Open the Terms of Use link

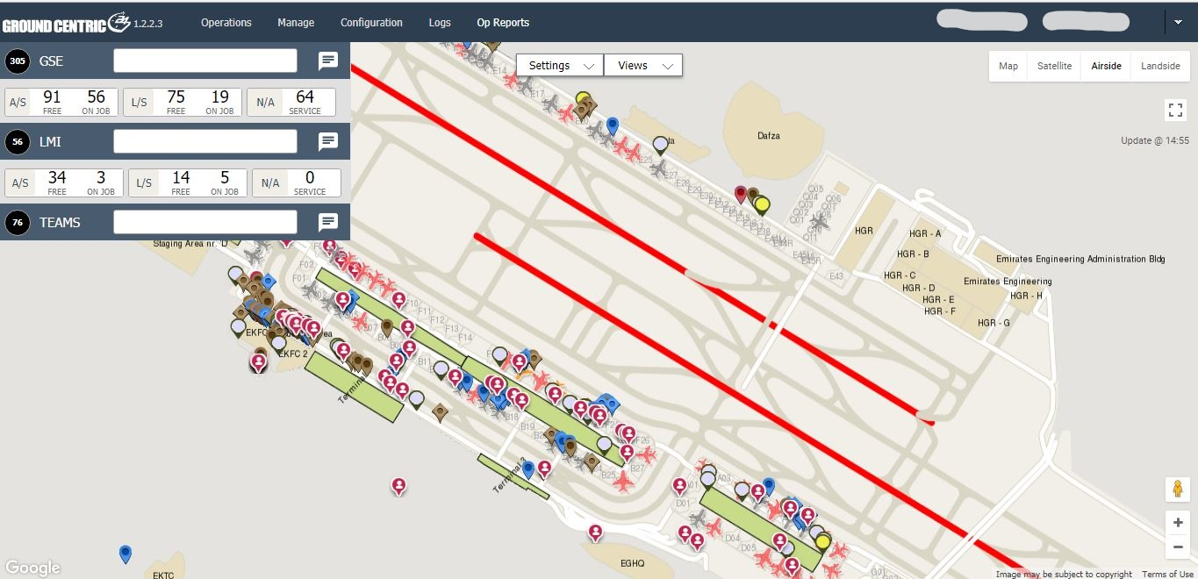pos(1167,574)
